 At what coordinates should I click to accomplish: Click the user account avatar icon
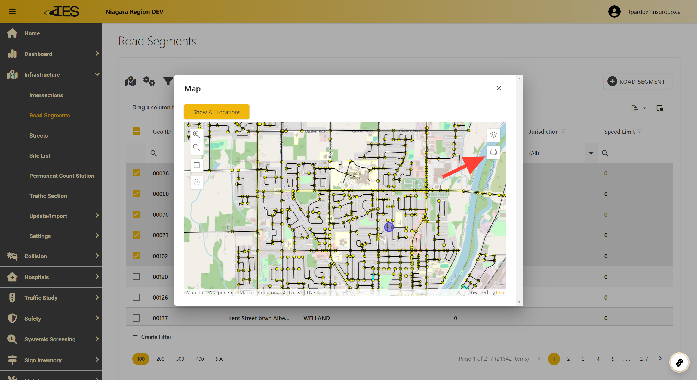[614, 12]
